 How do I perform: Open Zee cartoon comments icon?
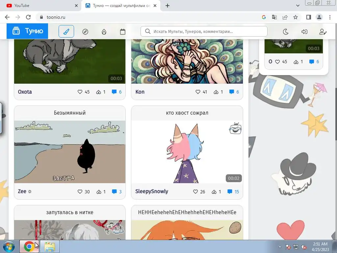(x=114, y=191)
